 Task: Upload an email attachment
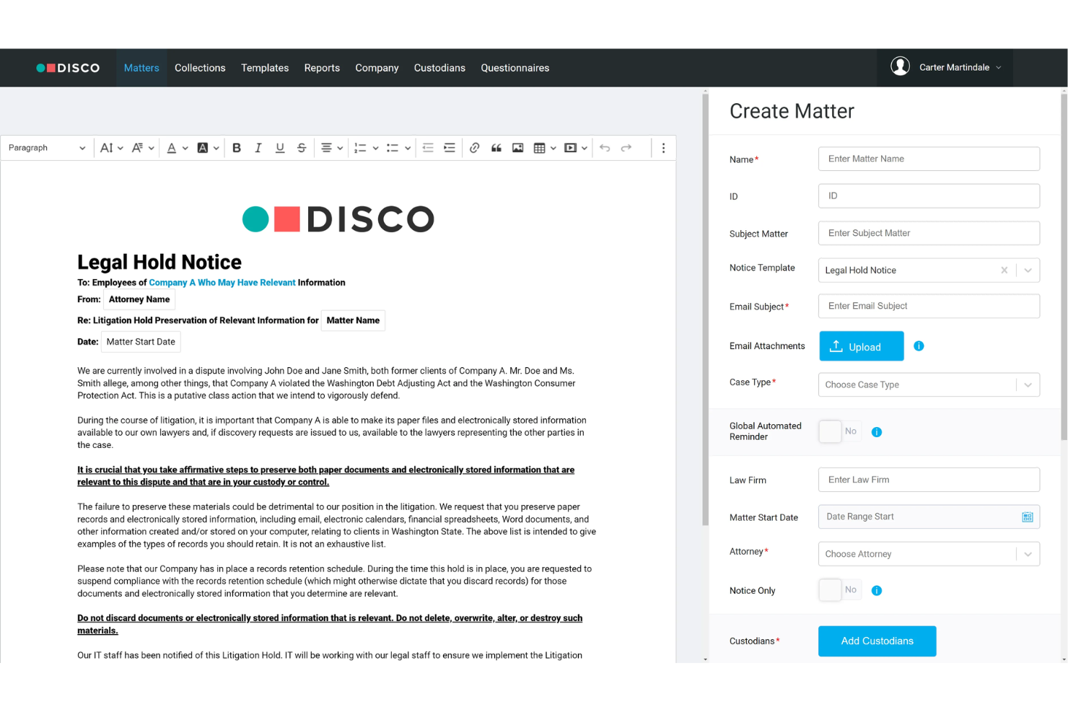click(x=862, y=346)
